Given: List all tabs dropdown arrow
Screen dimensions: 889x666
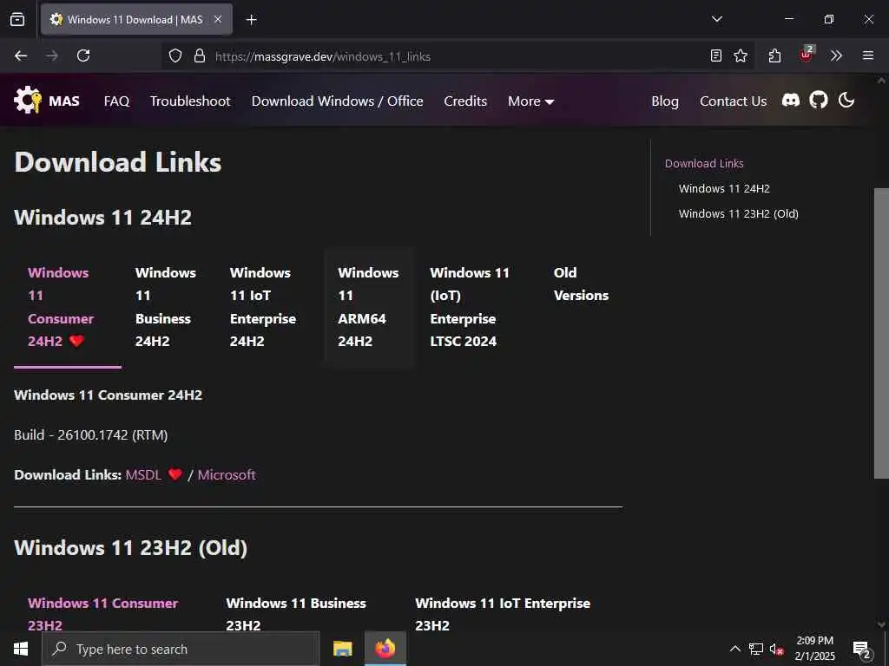Looking at the screenshot, I should tap(717, 19).
